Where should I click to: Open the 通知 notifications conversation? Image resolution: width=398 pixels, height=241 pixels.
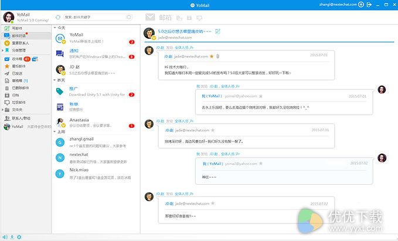tap(96, 54)
